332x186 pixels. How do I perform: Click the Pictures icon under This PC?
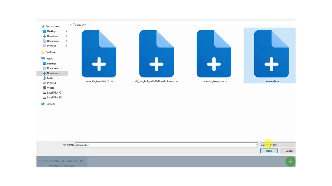(x=45, y=83)
